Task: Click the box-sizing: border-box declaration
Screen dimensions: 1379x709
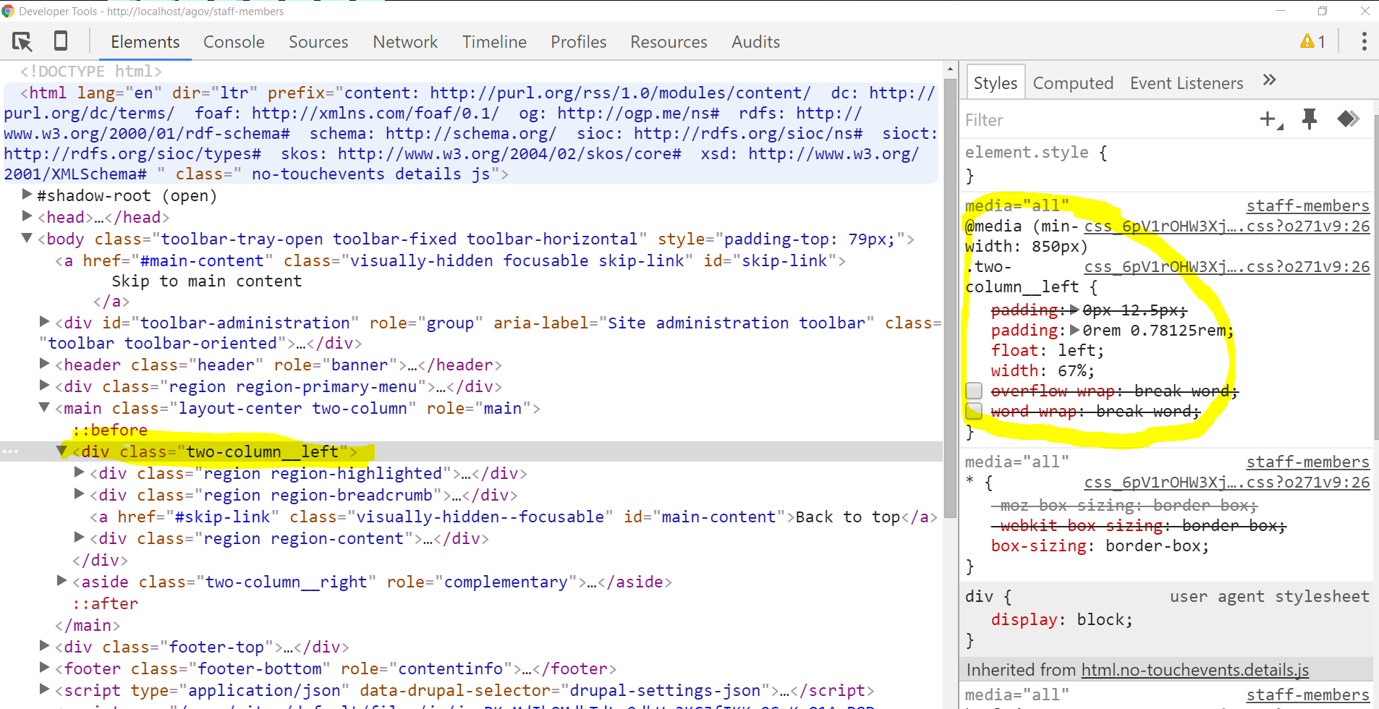Action: pyautogui.click(x=1100, y=546)
